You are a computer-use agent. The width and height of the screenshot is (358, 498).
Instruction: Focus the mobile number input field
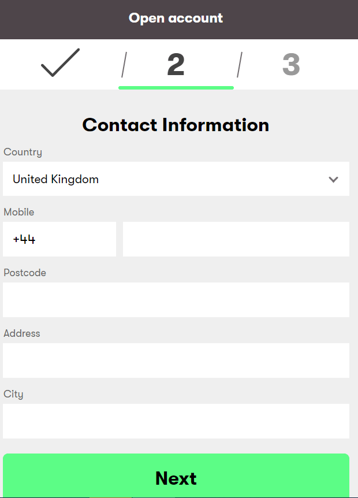click(x=236, y=239)
